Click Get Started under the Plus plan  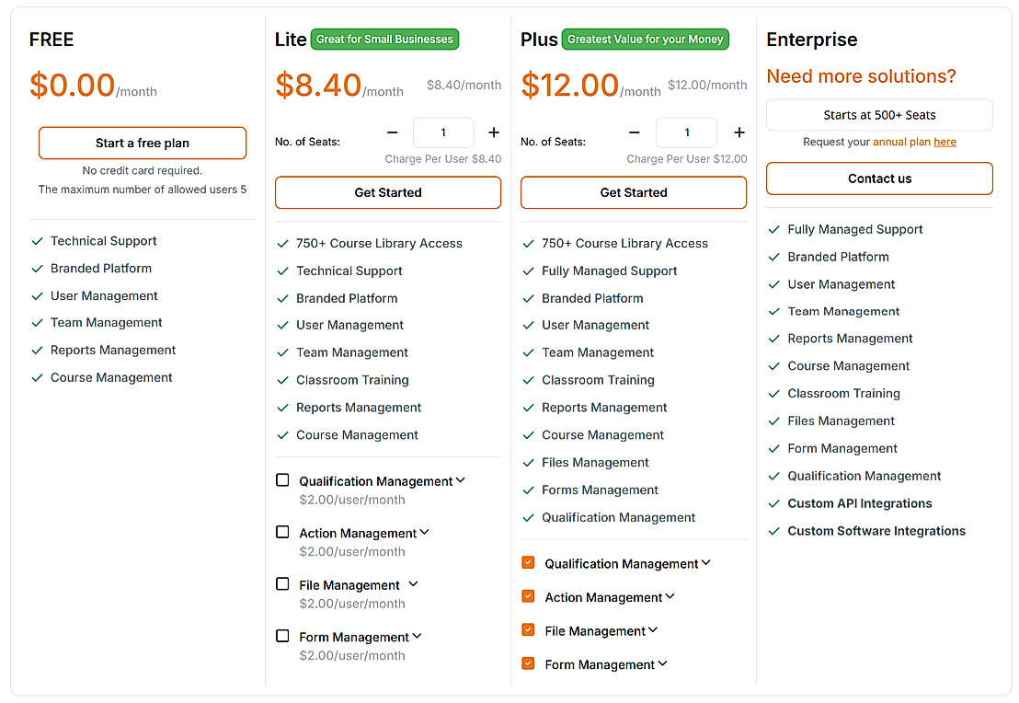[x=634, y=192]
